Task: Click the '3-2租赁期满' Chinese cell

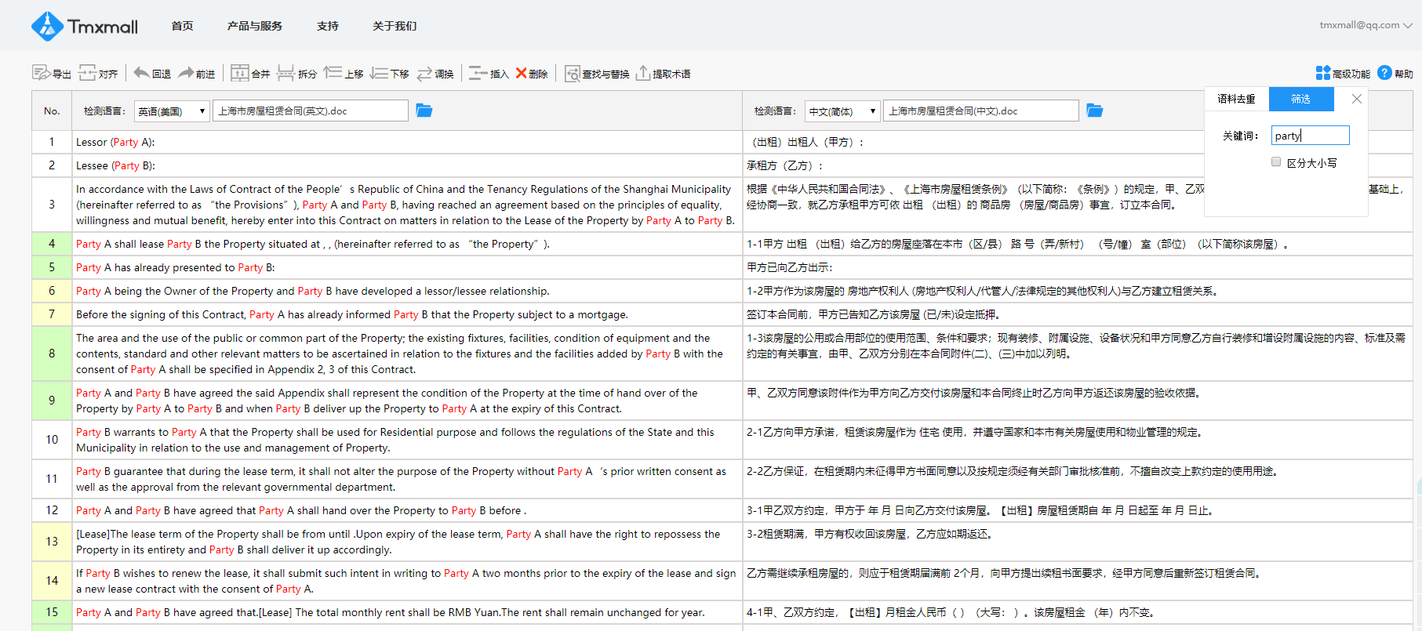Action: 1078,542
